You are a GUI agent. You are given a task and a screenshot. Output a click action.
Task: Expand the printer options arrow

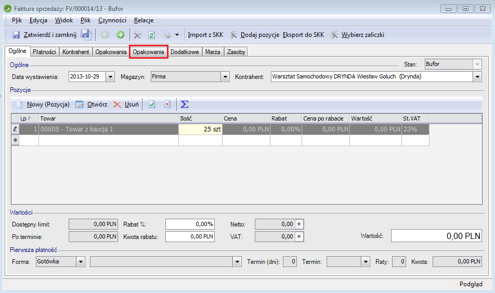pos(177,35)
